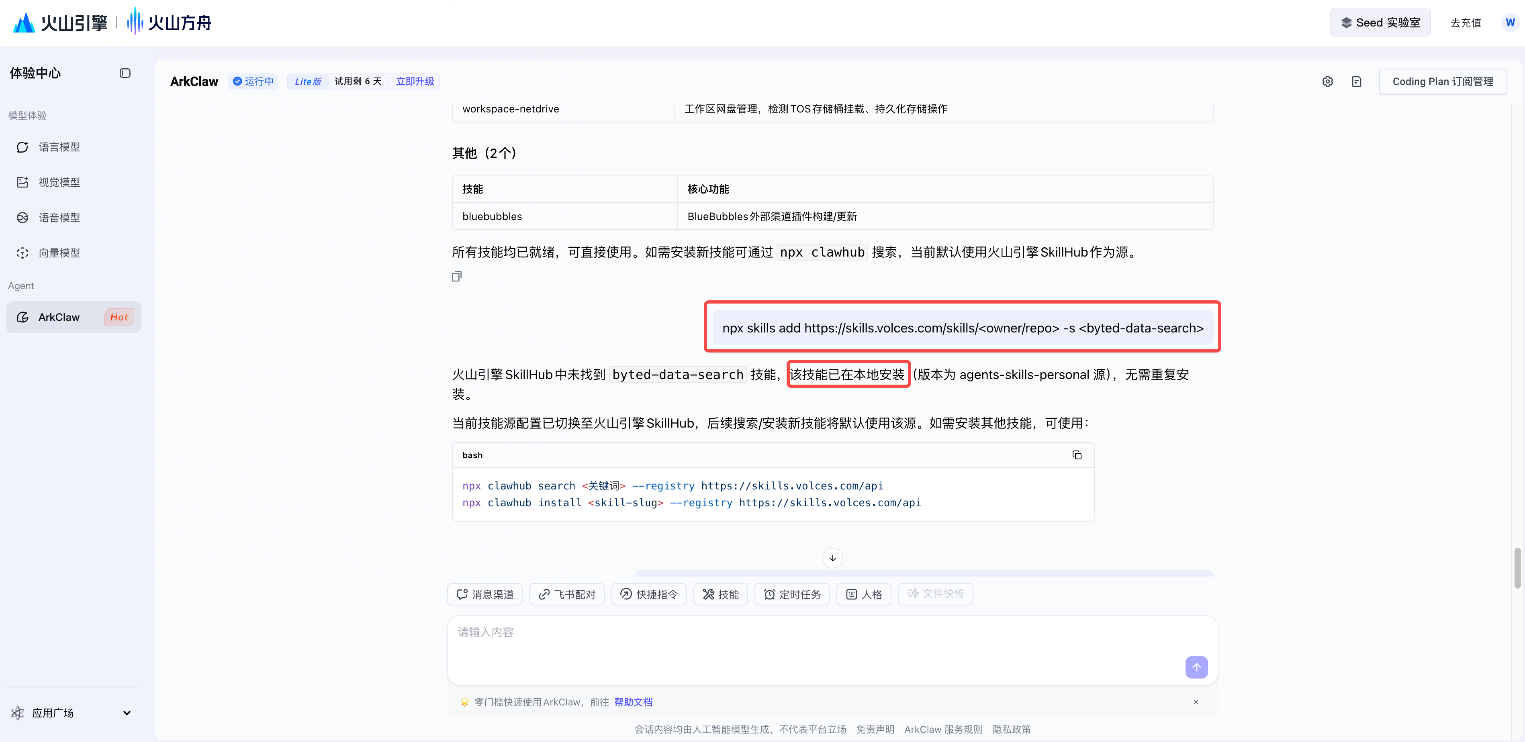Copy the bash code block

(x=1077, y=455)
